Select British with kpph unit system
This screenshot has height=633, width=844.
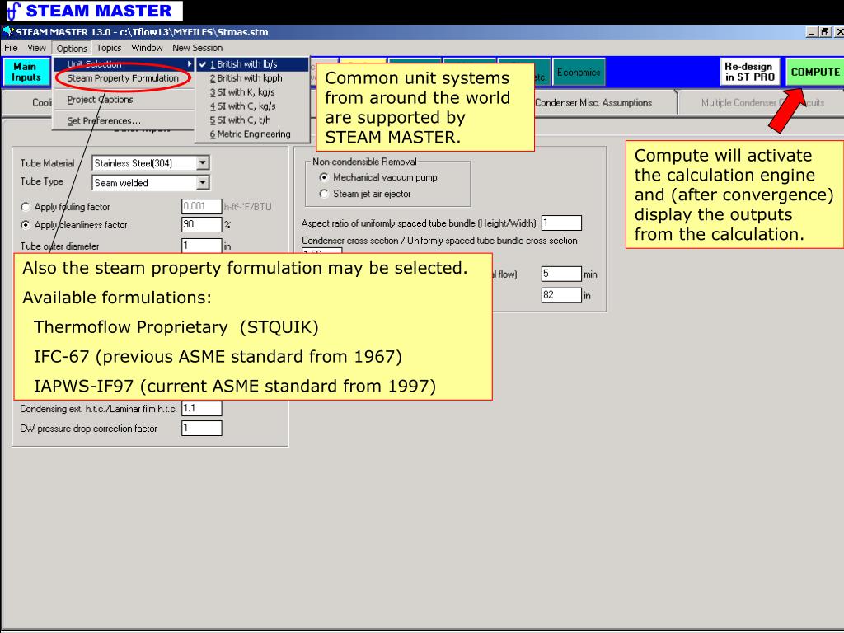(x=252, y=78)
